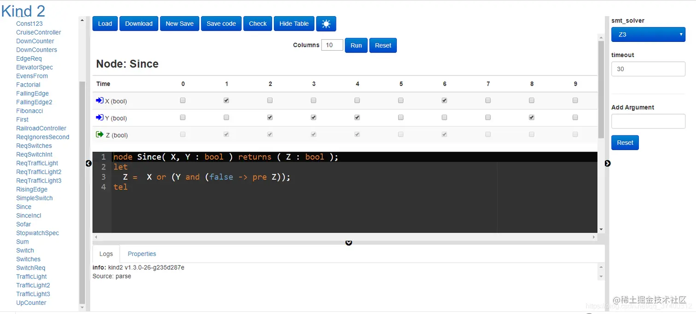
Task: Focus the timeout input field
Action: [648, 69]
